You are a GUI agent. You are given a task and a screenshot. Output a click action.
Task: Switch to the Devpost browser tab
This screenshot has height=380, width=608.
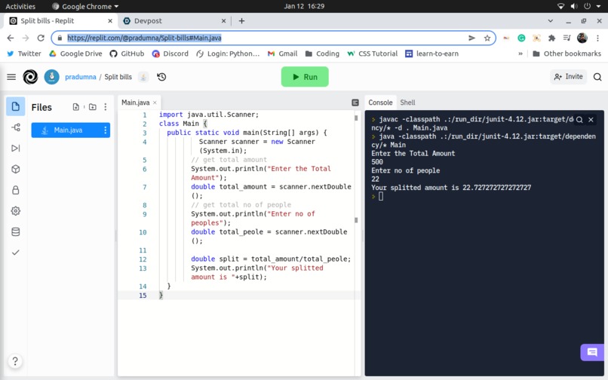click(174, 21)
